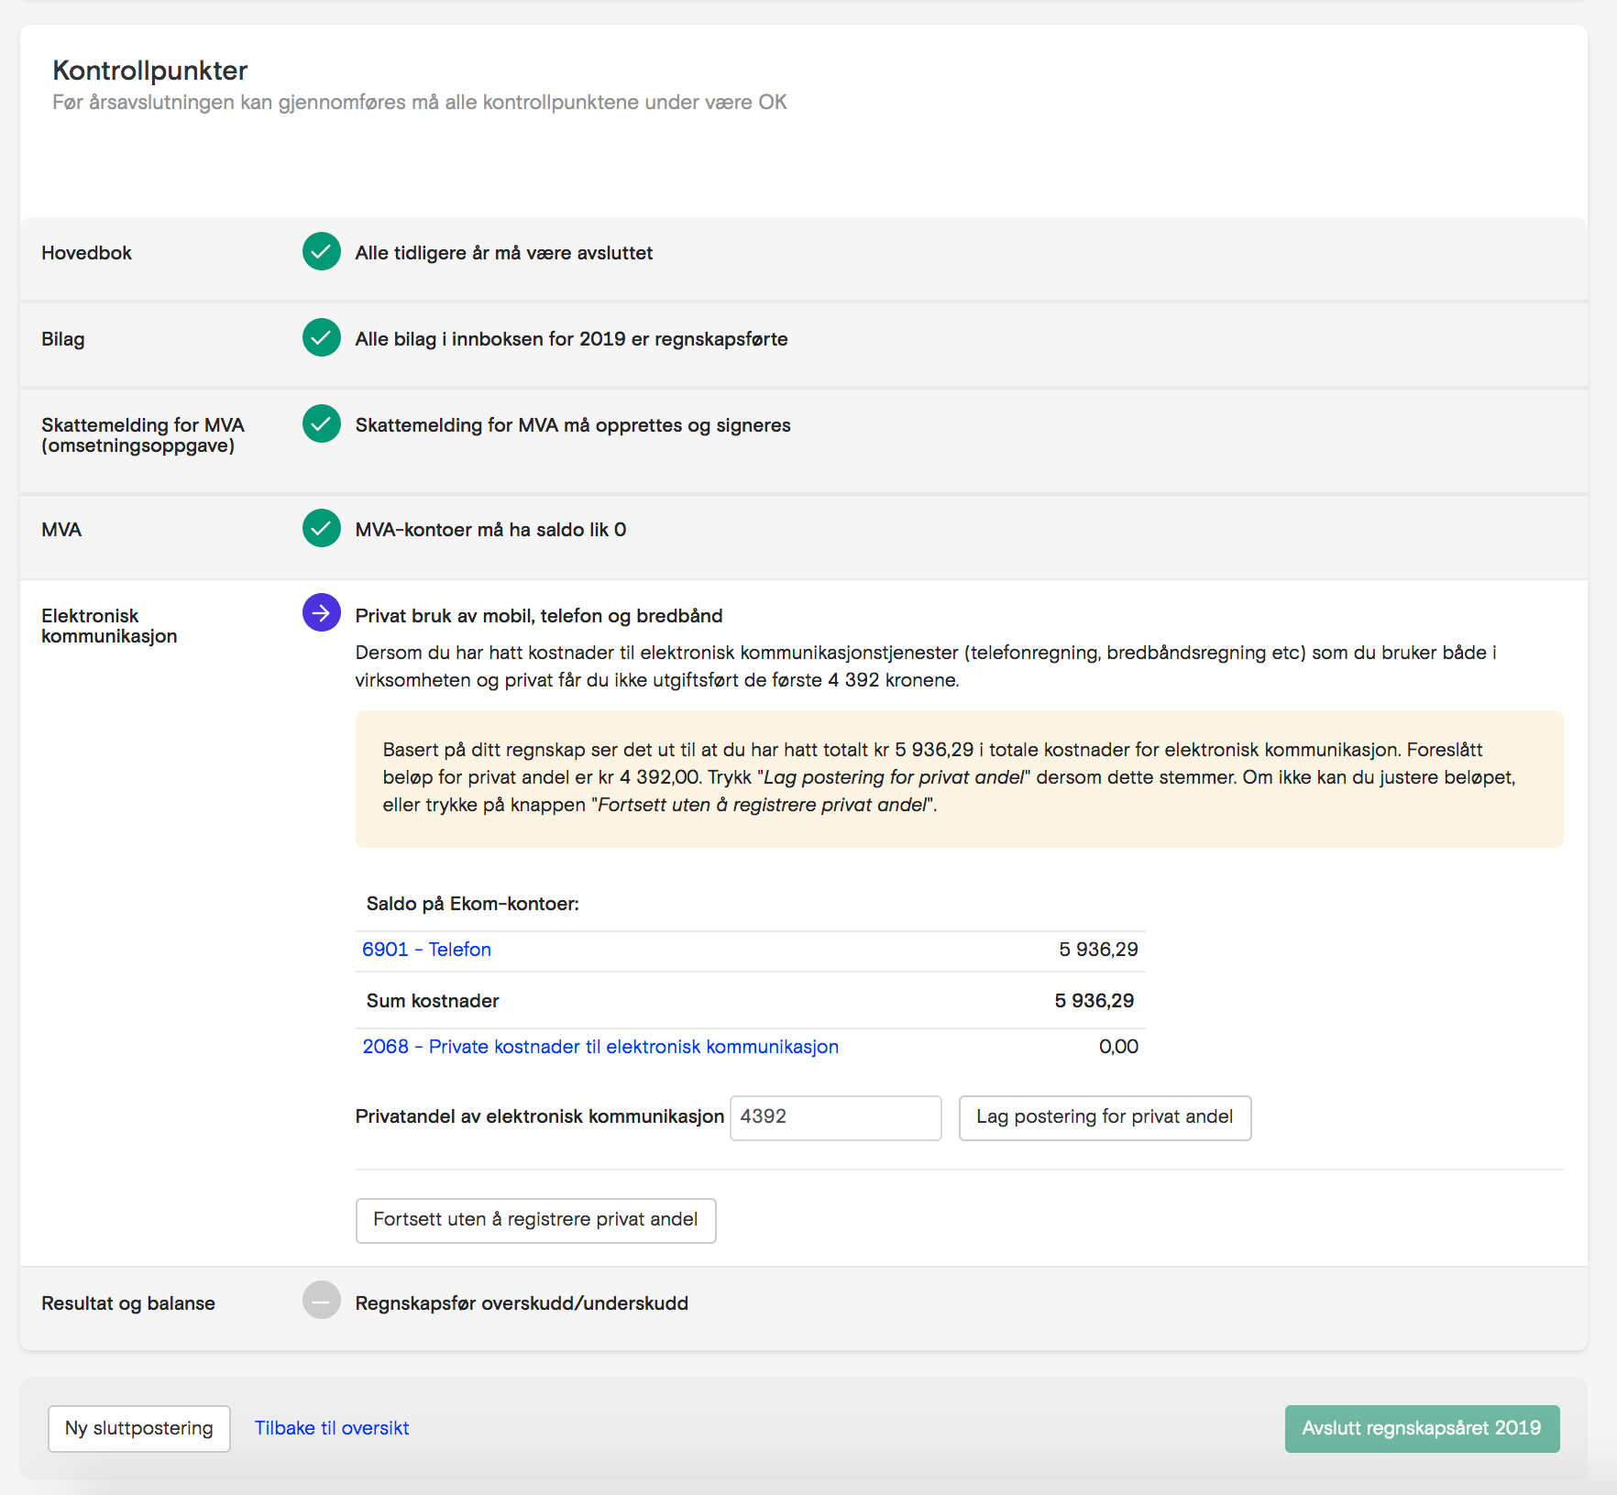Image resolution: width=1617 pixels, height=1495 pixels.
Task: Click the subtitle 'Før årsavslutningen kan gjennomføres'
Action: click(230, 103)
